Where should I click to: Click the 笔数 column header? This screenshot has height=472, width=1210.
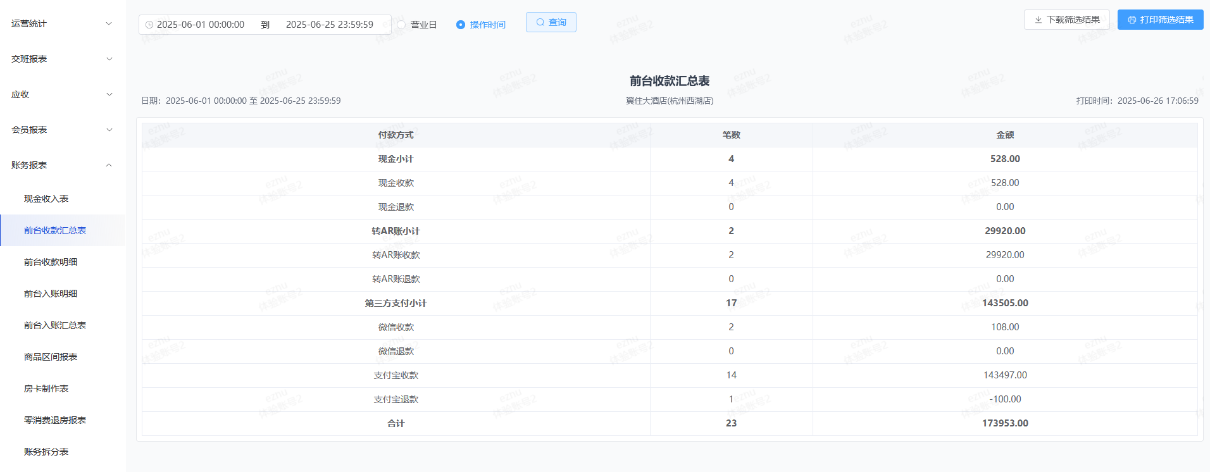pyautogui.click(x=731, y=135)
